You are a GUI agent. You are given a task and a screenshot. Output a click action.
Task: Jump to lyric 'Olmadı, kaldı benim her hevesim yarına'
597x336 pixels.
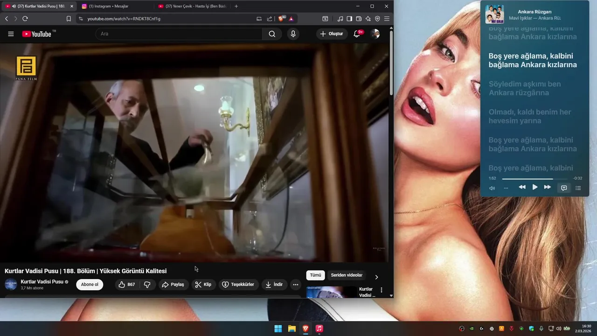click(530, 116)
